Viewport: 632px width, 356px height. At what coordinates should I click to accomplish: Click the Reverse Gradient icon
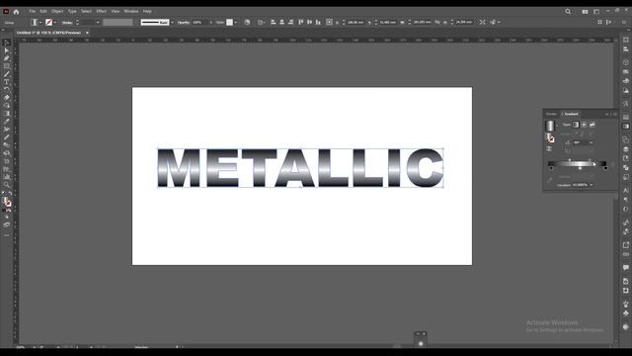[549, 149]
